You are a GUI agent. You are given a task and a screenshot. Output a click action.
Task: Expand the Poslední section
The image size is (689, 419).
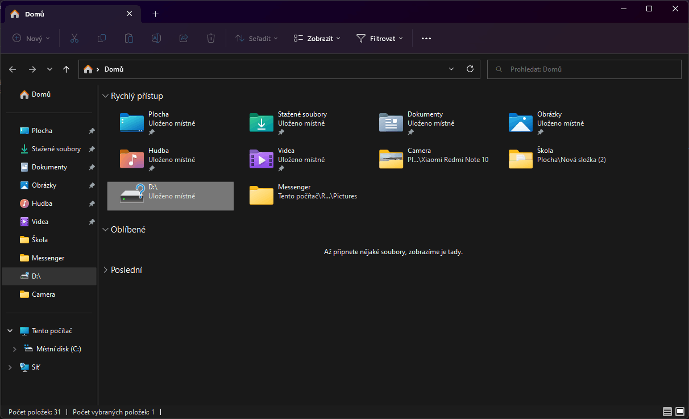pos(105,270)
